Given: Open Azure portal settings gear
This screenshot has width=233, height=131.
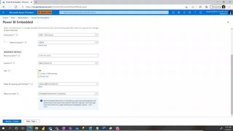Looking at the screenshot, I should coord(190,12).
